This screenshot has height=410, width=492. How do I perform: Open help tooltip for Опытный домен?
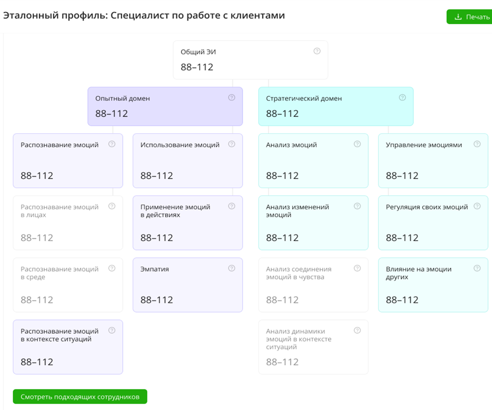coord(232,98)
